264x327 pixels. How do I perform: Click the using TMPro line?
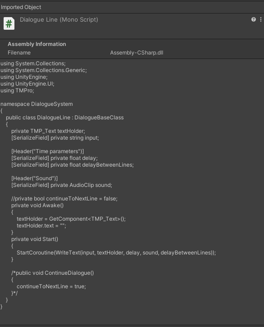(17, 91)
